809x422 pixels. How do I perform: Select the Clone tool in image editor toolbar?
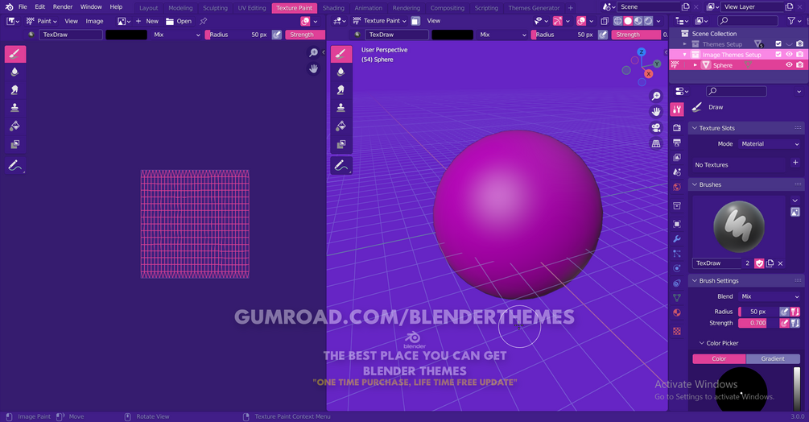15,108
